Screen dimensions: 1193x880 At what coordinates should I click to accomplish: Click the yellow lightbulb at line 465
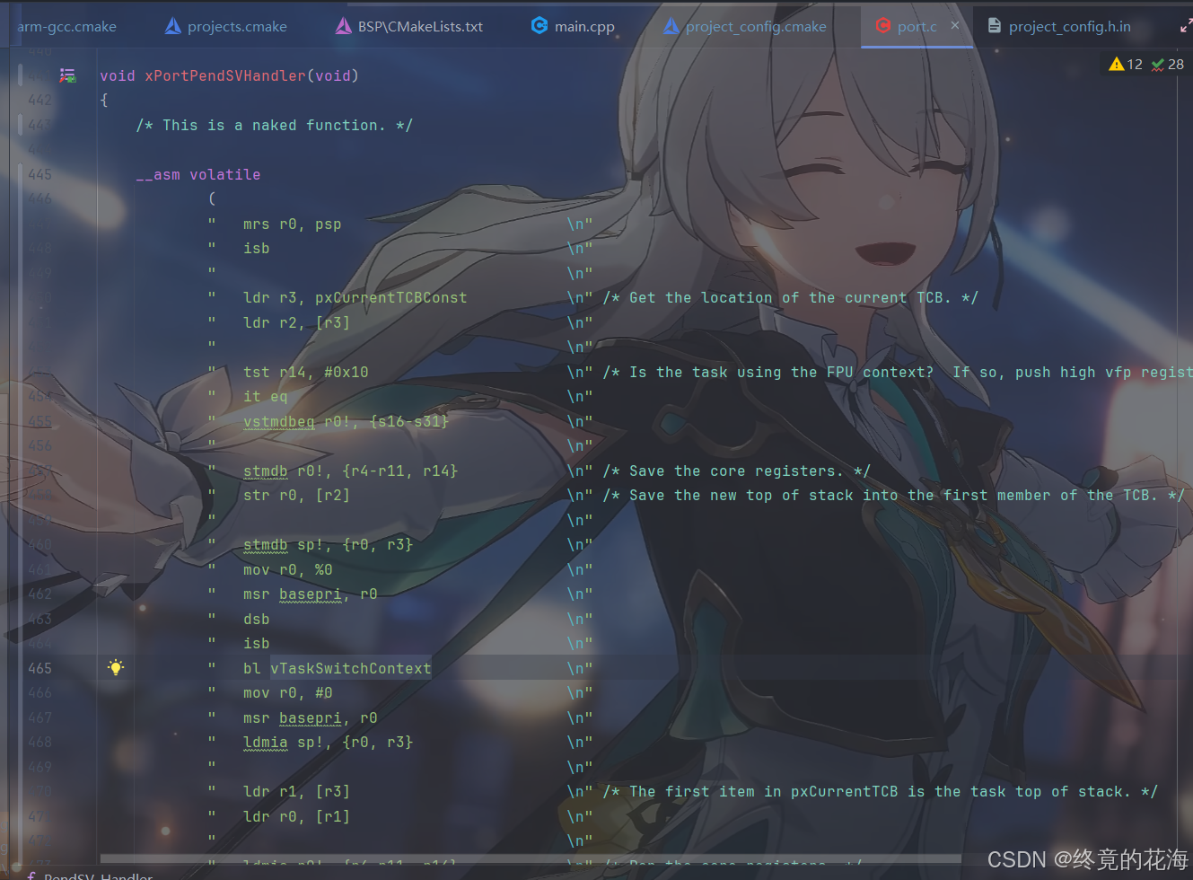(x=116, y=667)
